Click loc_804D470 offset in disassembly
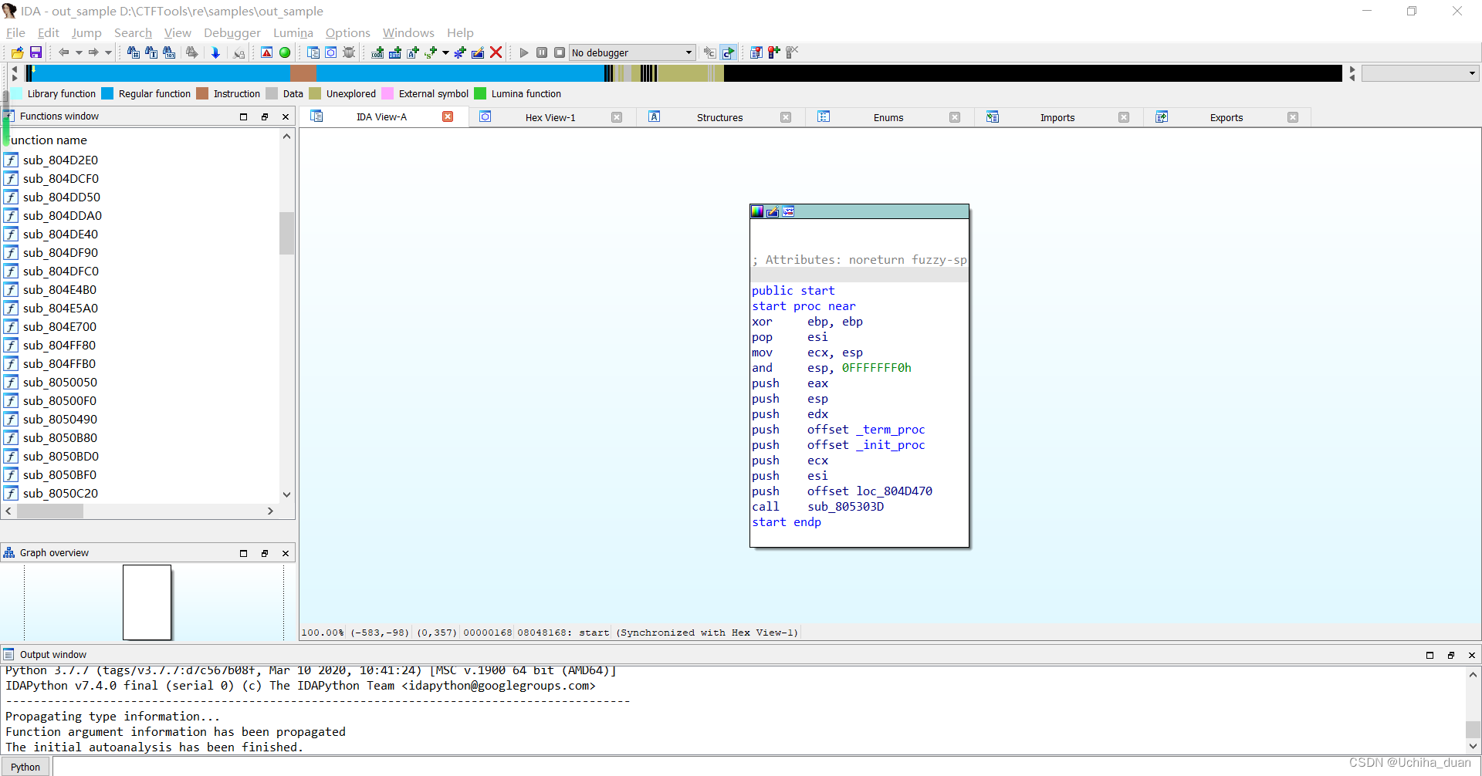This screenshot has height=776, width=1482. click(894, 491)
